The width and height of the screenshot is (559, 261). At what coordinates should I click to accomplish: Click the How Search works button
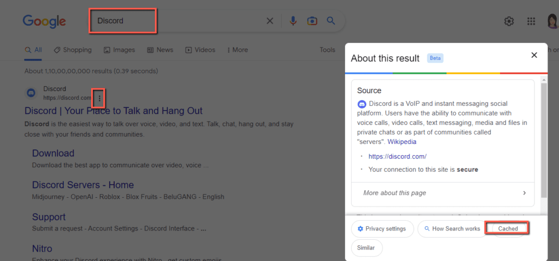click(x=452, y=229)
